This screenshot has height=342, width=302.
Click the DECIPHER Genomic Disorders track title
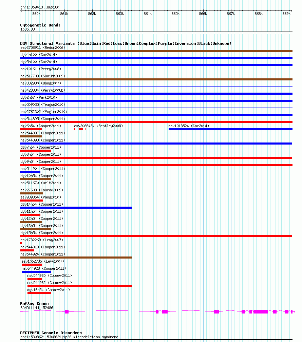(51, 333)
